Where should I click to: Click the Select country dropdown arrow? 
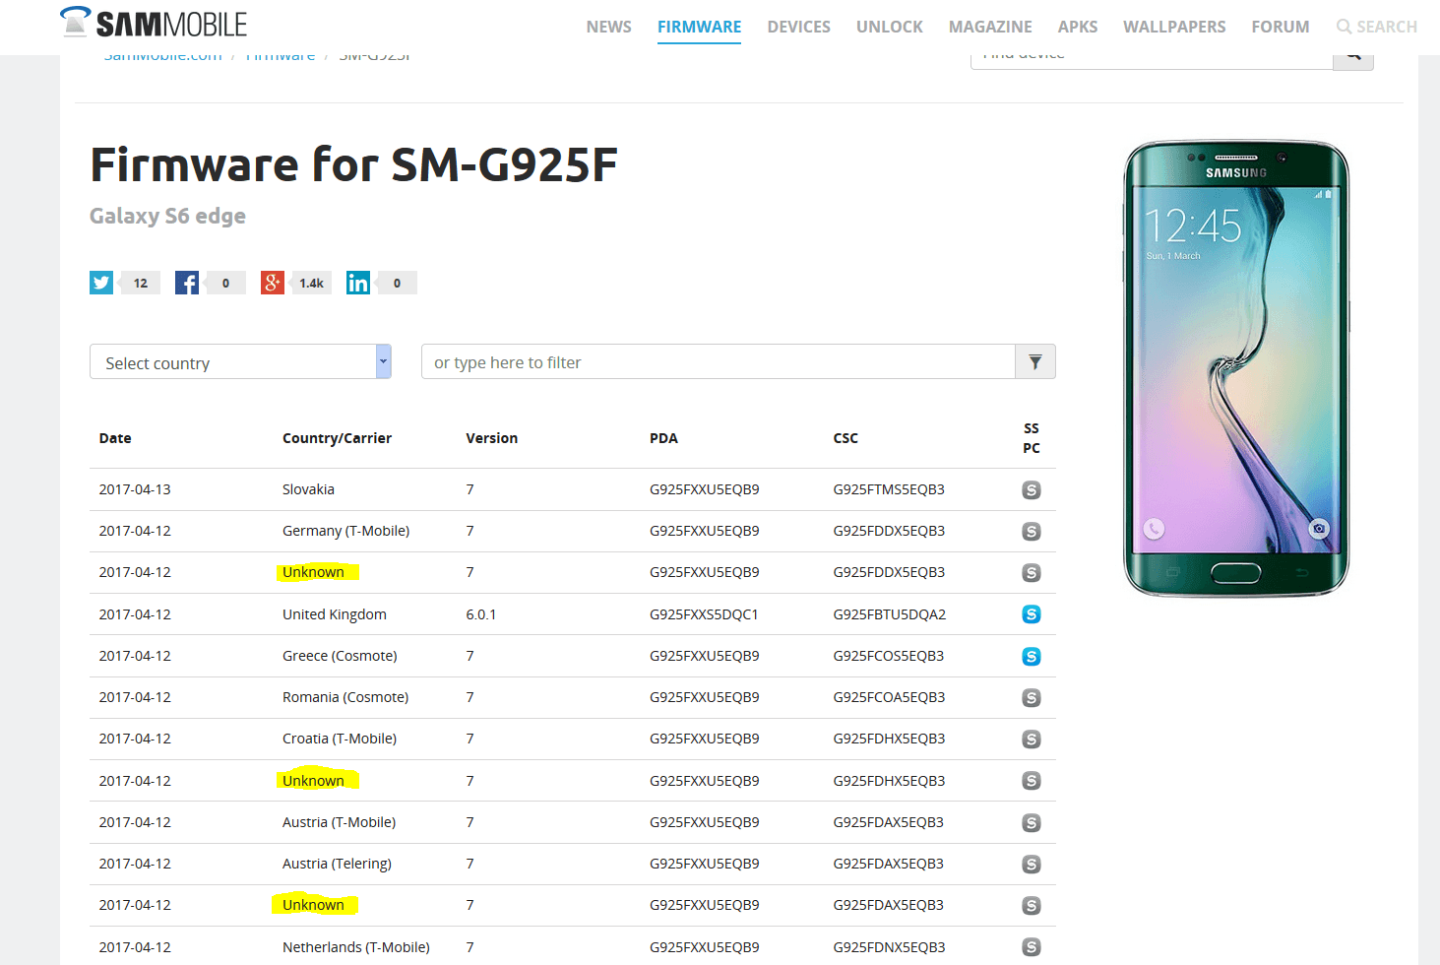tap(384, 361)
